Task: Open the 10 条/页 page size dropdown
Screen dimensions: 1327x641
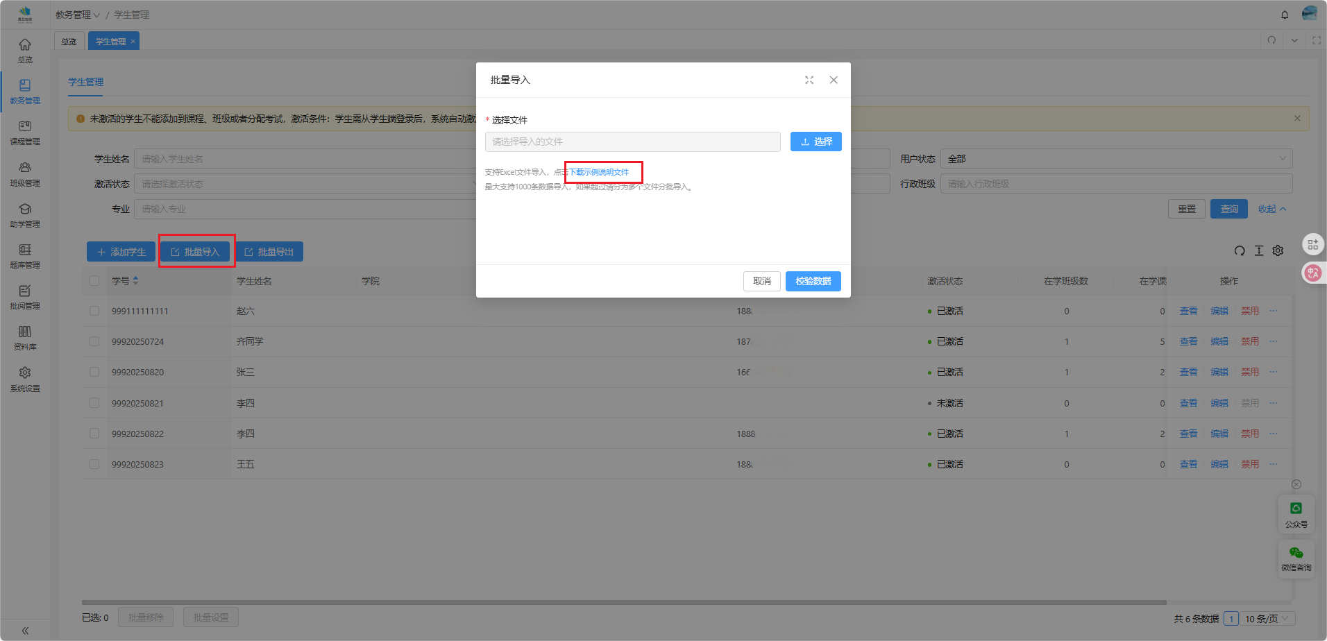Action: click(x=1267, y=619)
